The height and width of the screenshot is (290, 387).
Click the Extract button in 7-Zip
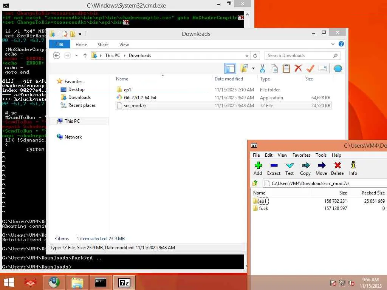274,169
